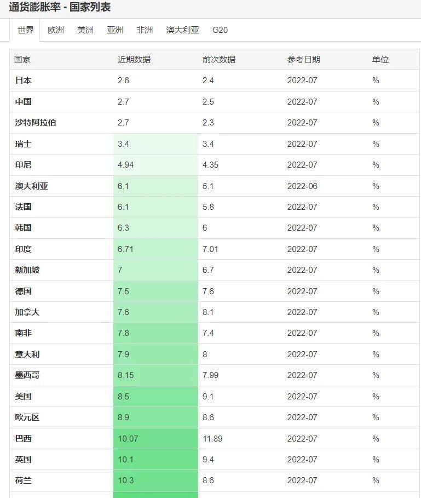Click Korea's recent value 6.3

pyautogui.click(x=123, y=228)
